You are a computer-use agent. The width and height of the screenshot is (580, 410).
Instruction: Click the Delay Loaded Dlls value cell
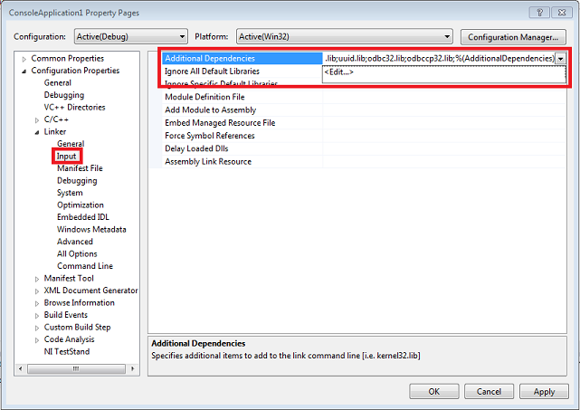pyautogui.click(x=444, y=148)
